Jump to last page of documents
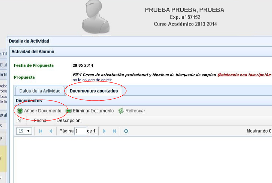 (114, 131)
